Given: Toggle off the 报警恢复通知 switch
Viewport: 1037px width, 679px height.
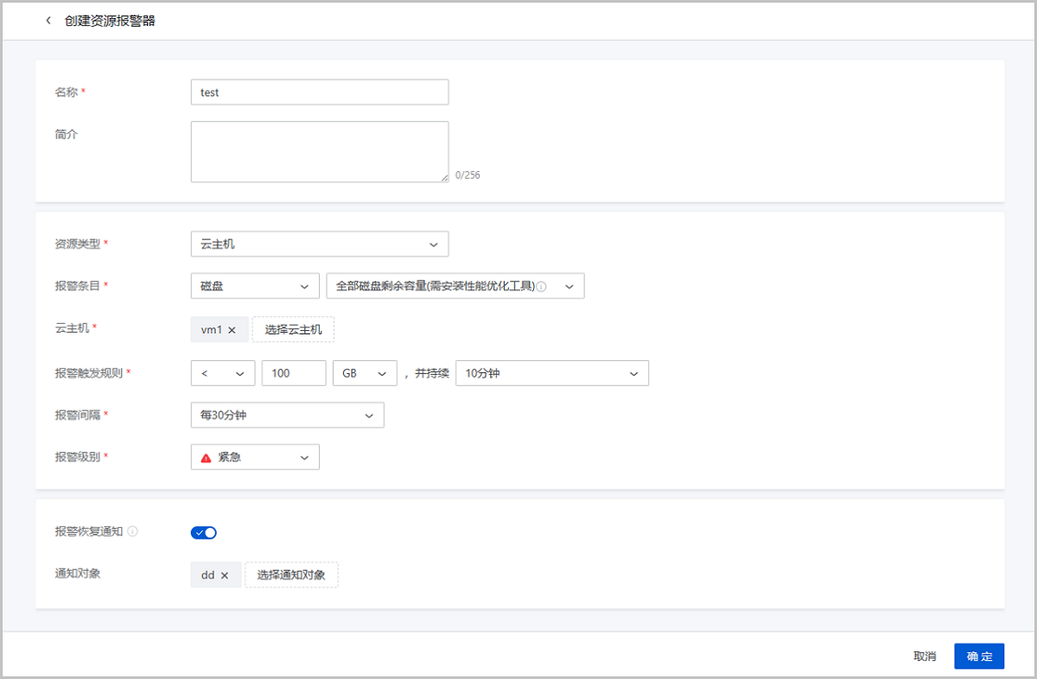Looking at the screenshot, I should [x=204, y=533].
